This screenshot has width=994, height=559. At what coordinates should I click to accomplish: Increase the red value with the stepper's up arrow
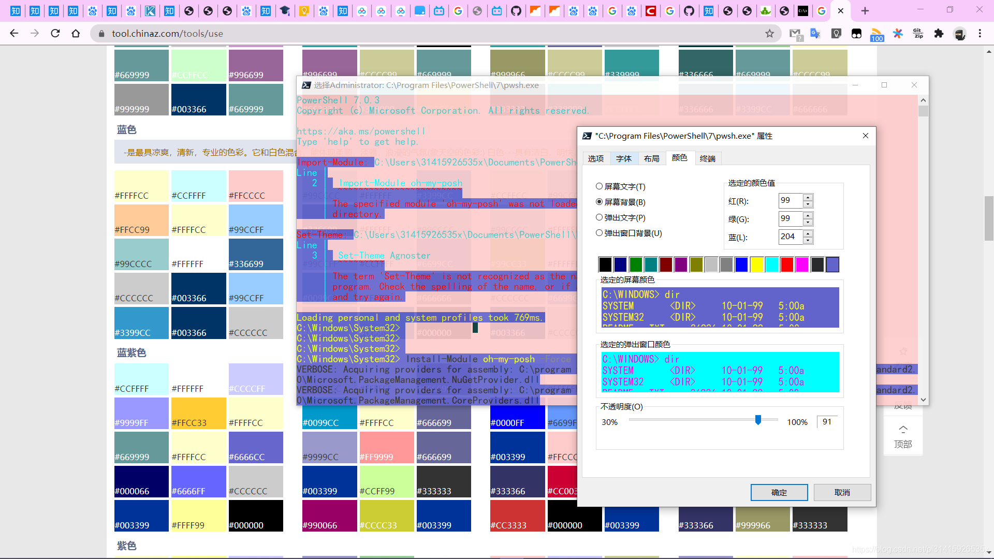[x=808, y=197]
